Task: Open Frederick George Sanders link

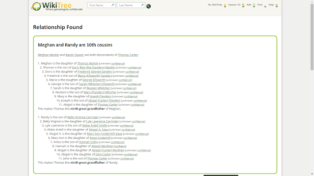Action: (x=95, y=72)
